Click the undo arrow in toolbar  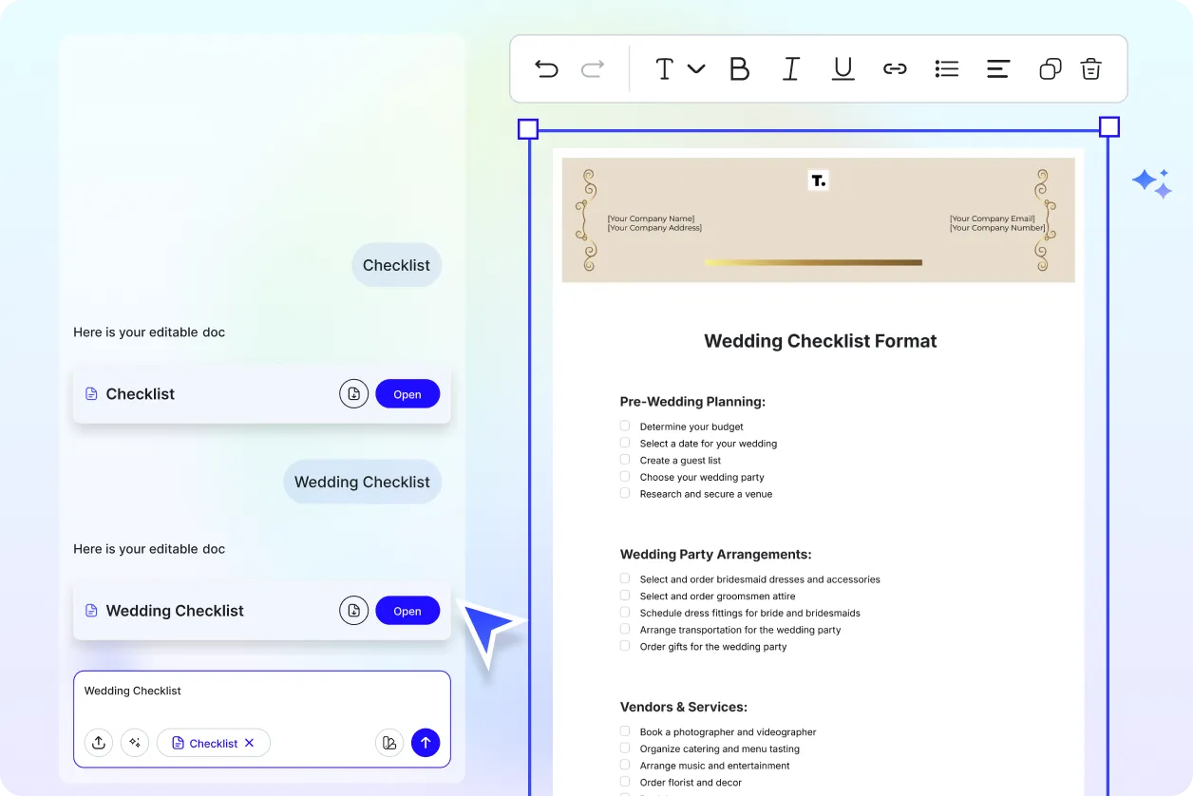546,68
